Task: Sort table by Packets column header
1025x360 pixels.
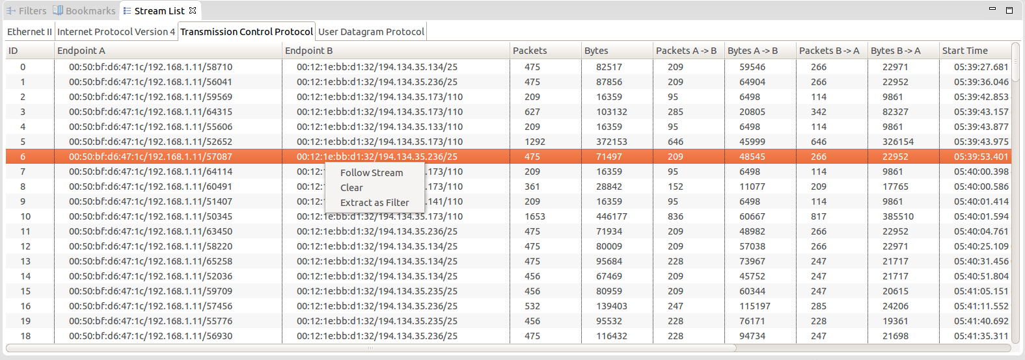Action: tap(530, 51)
